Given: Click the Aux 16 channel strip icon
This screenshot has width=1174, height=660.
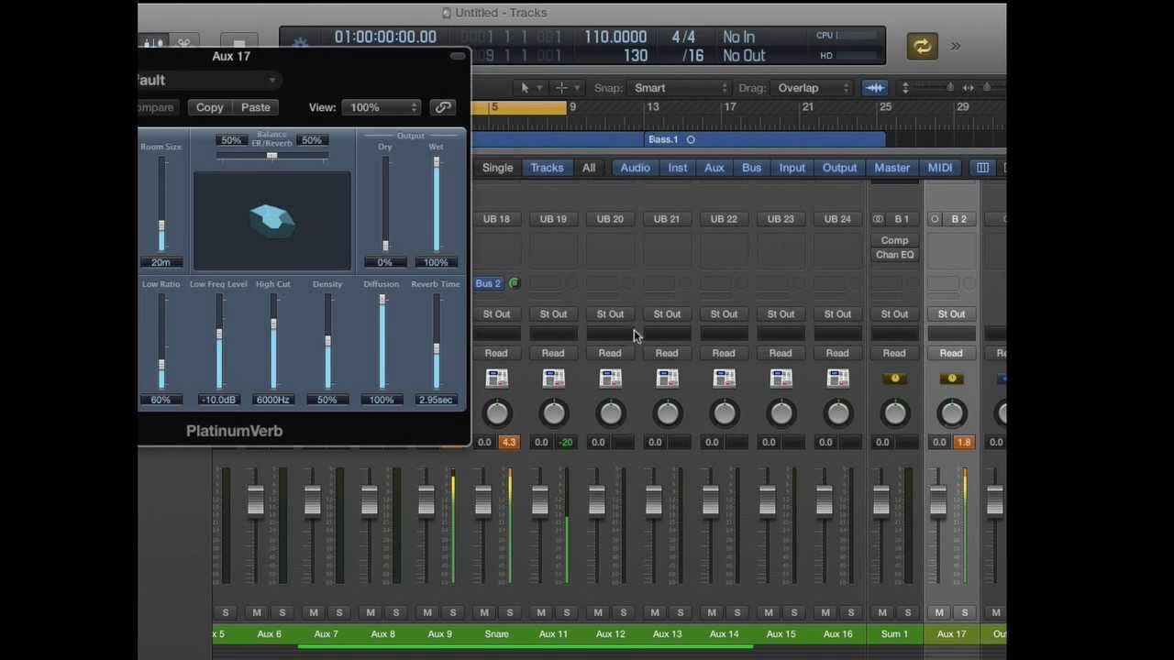Looking at the screenshot, I should (x=837, y=379).
